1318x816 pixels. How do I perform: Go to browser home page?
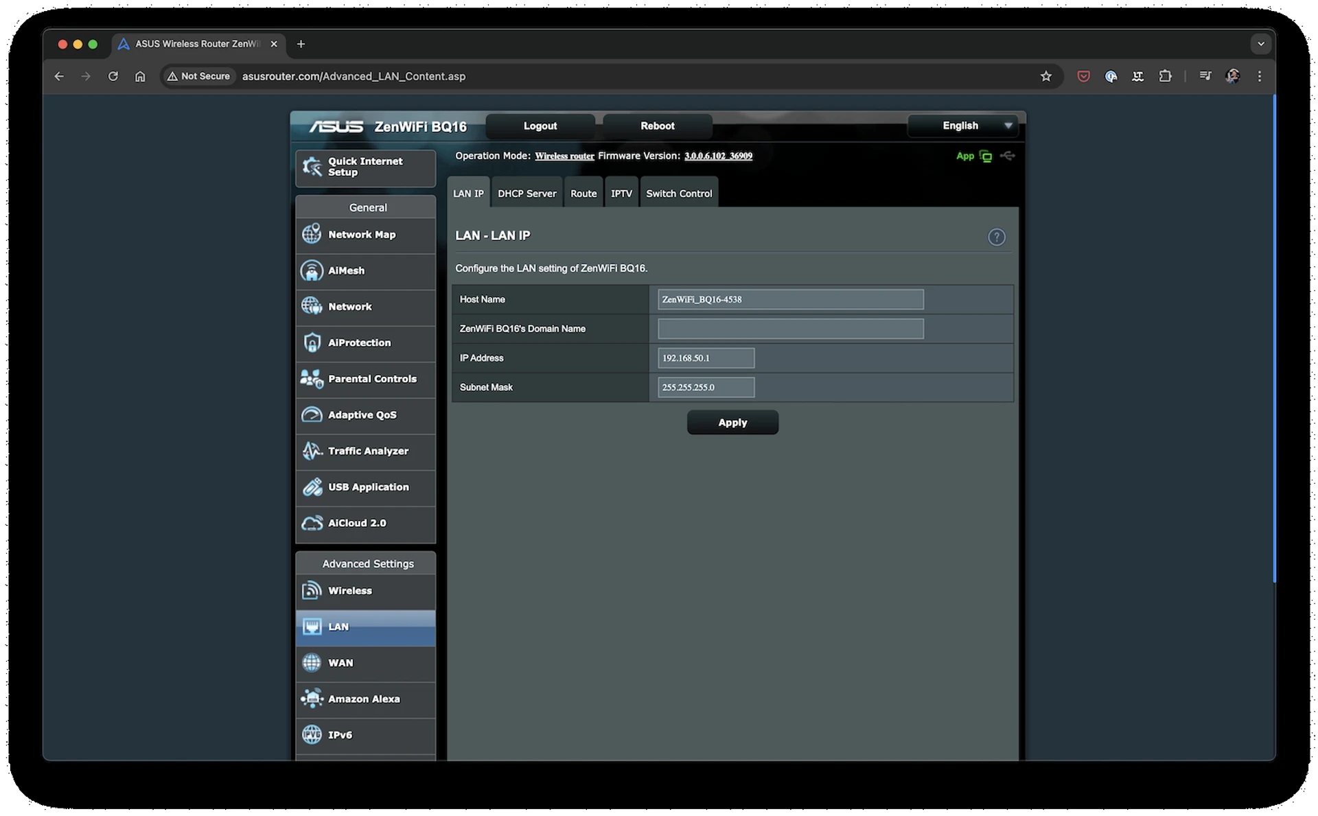(x=140, y=76)
